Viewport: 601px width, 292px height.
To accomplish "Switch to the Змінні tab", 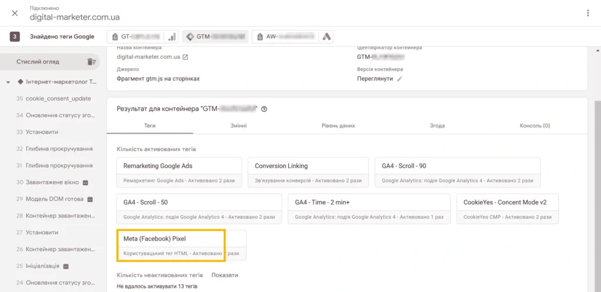I will [238, 126].
